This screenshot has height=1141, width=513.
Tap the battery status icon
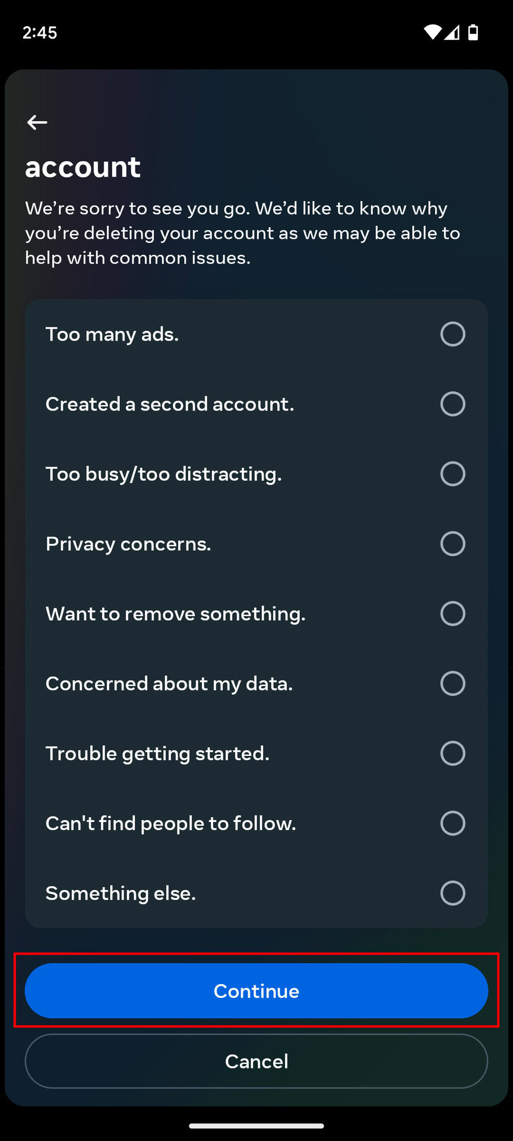473,32
